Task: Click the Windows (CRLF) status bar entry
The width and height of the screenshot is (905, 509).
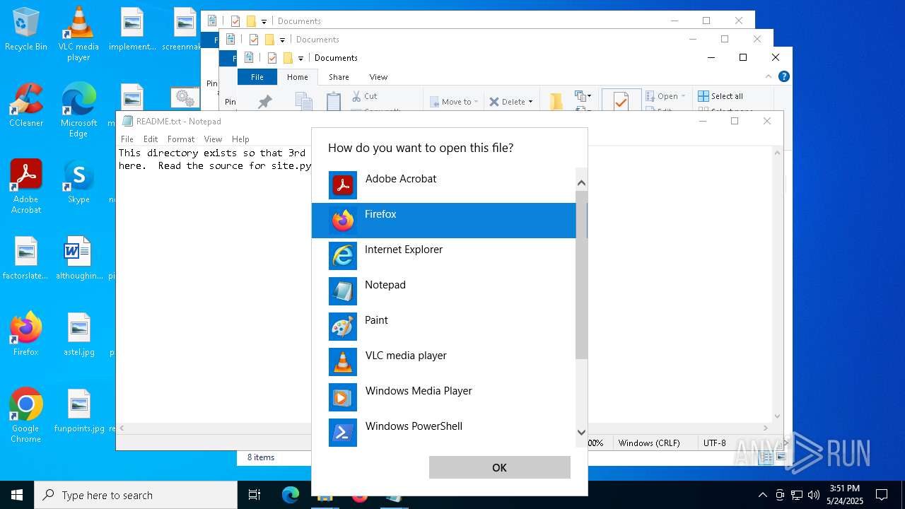Action: click(649, 443)
